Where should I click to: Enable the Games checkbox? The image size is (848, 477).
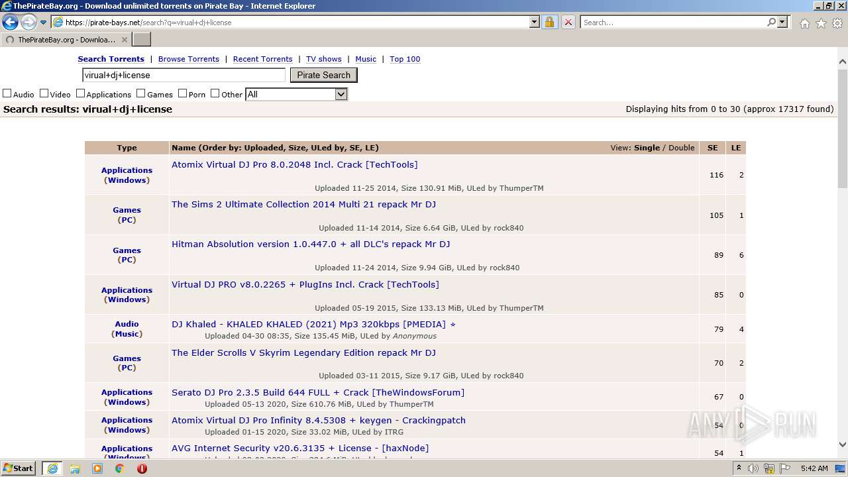pos(140,93)
